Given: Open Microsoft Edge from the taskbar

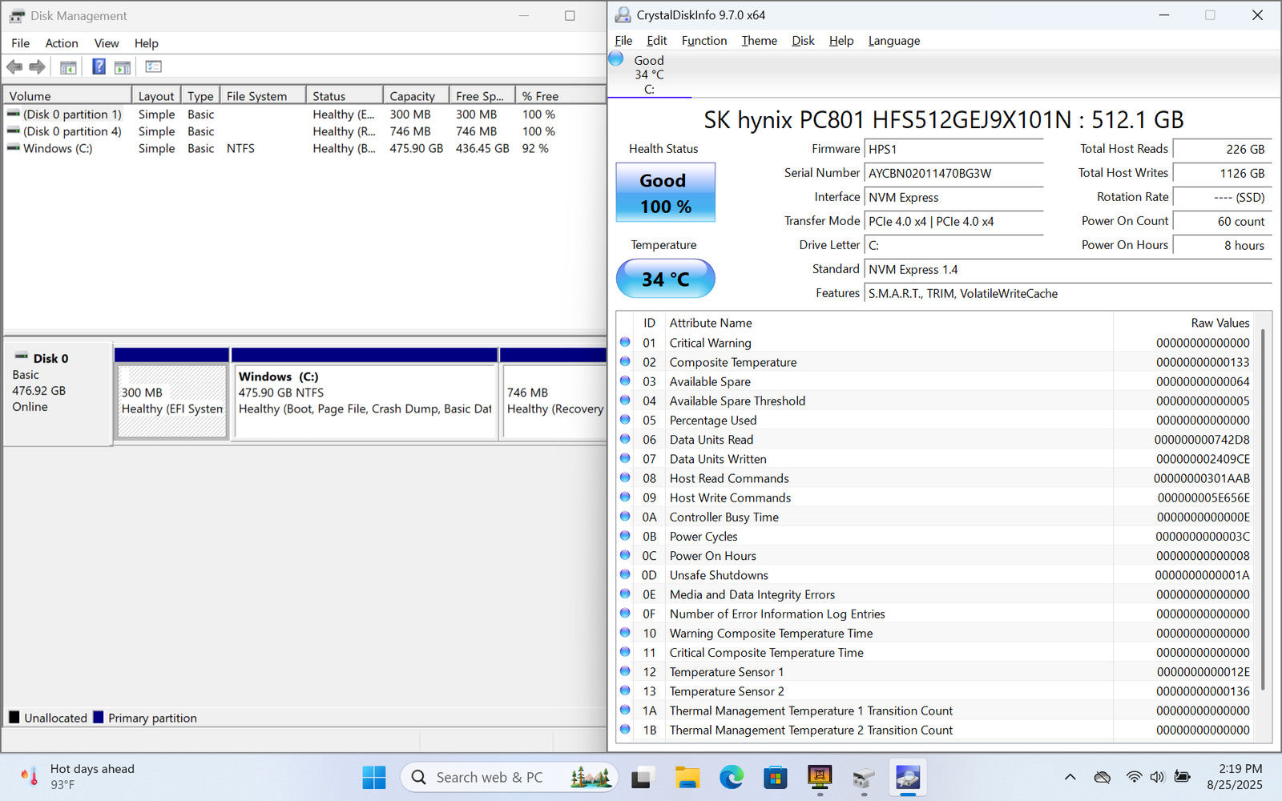Looking at the screenshot, I should click(731, 777).
